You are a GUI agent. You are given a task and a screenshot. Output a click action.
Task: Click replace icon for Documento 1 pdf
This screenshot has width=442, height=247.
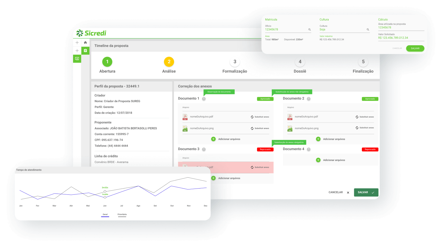(x=252, y=117)
